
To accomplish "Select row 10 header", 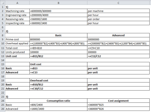I will pyautogui.click(x=3, y=44).
